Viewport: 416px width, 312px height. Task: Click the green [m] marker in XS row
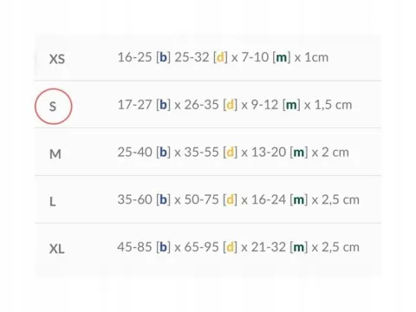coord(282,57)
